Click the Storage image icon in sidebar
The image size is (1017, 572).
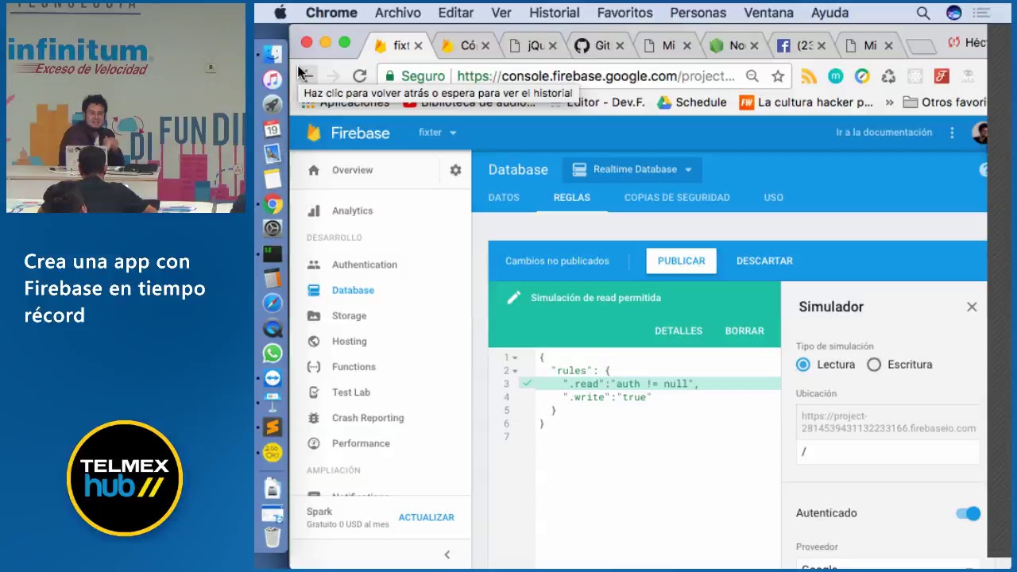[314, 315]
